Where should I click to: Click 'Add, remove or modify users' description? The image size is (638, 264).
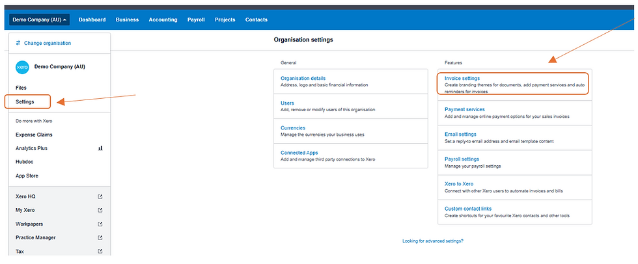[328, 110]
